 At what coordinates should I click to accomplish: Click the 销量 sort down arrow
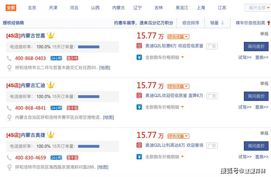pos(223,23)
